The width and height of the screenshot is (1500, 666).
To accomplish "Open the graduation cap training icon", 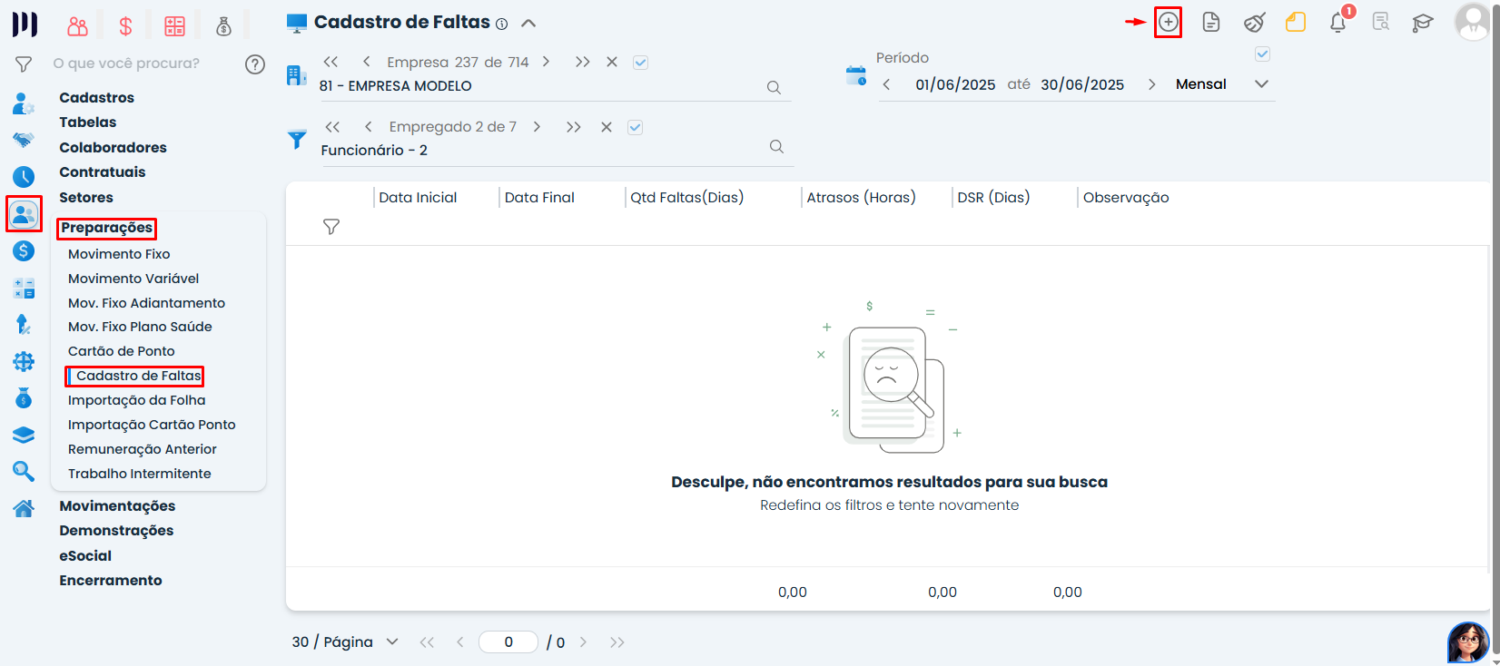I will pyautogui.click(x=1422, y=23).
